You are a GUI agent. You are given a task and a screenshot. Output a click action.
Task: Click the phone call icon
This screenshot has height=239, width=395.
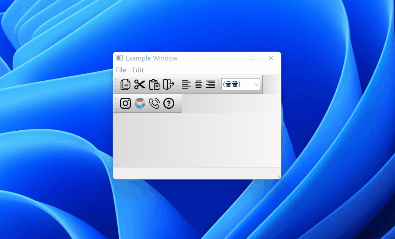point(154,103)
